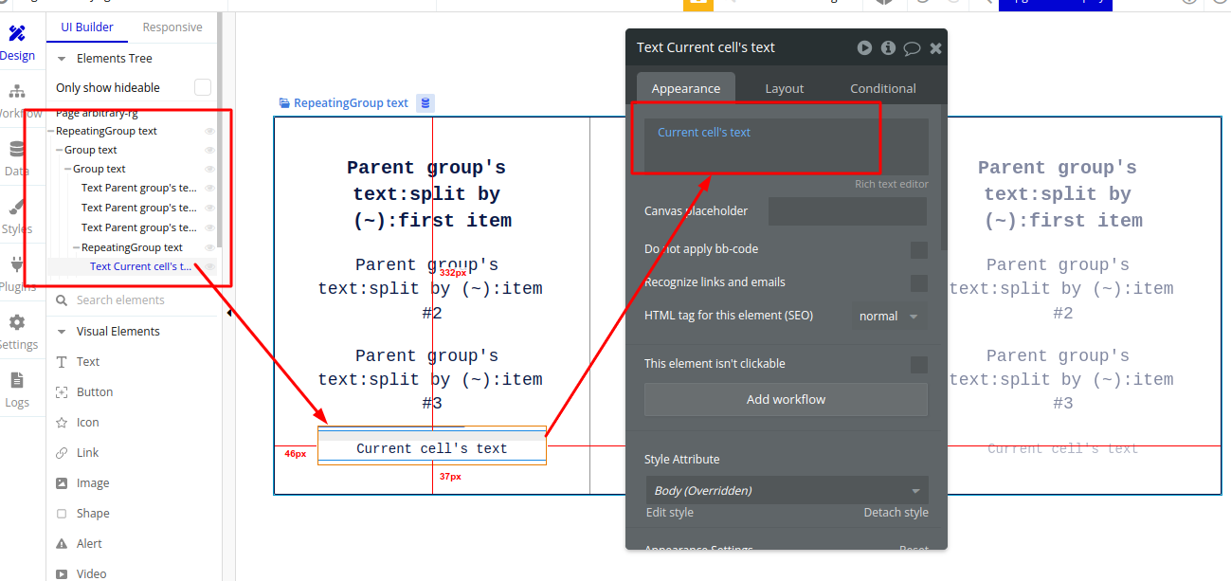The image size is (1231, 581).
Task: Select the Shape element in Visual Elements
Action: 93,514
